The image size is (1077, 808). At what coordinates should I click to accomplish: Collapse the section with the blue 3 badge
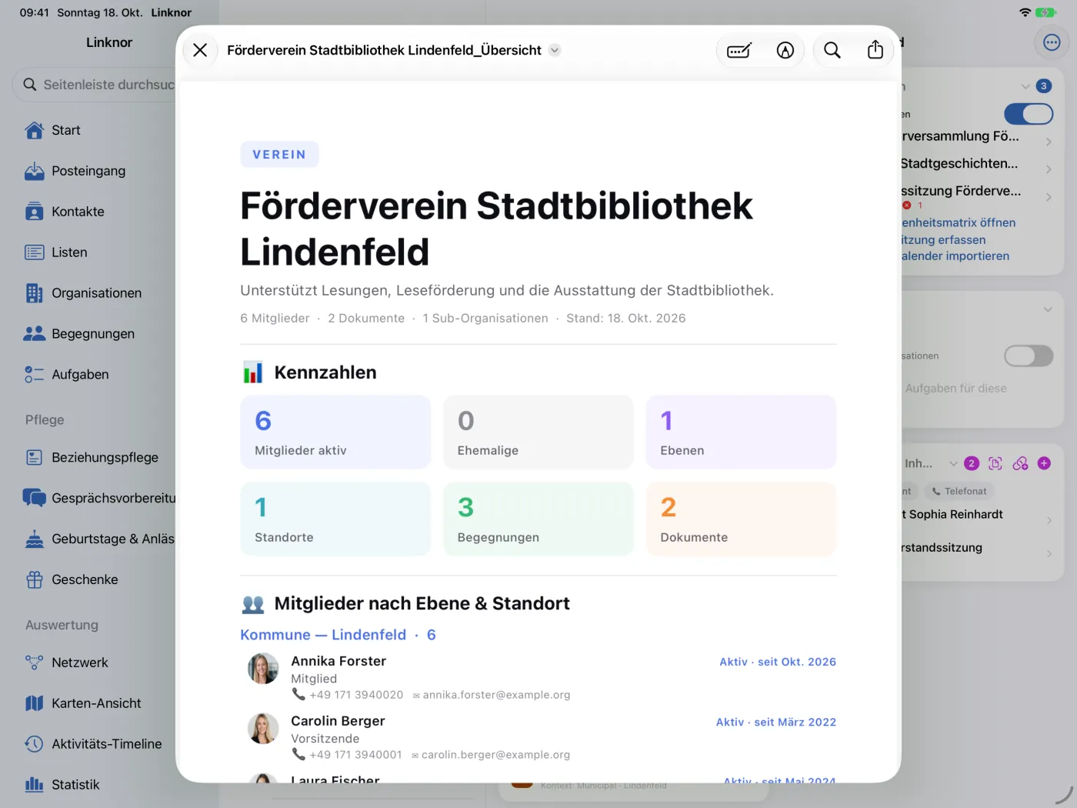tap(1025, 86)
